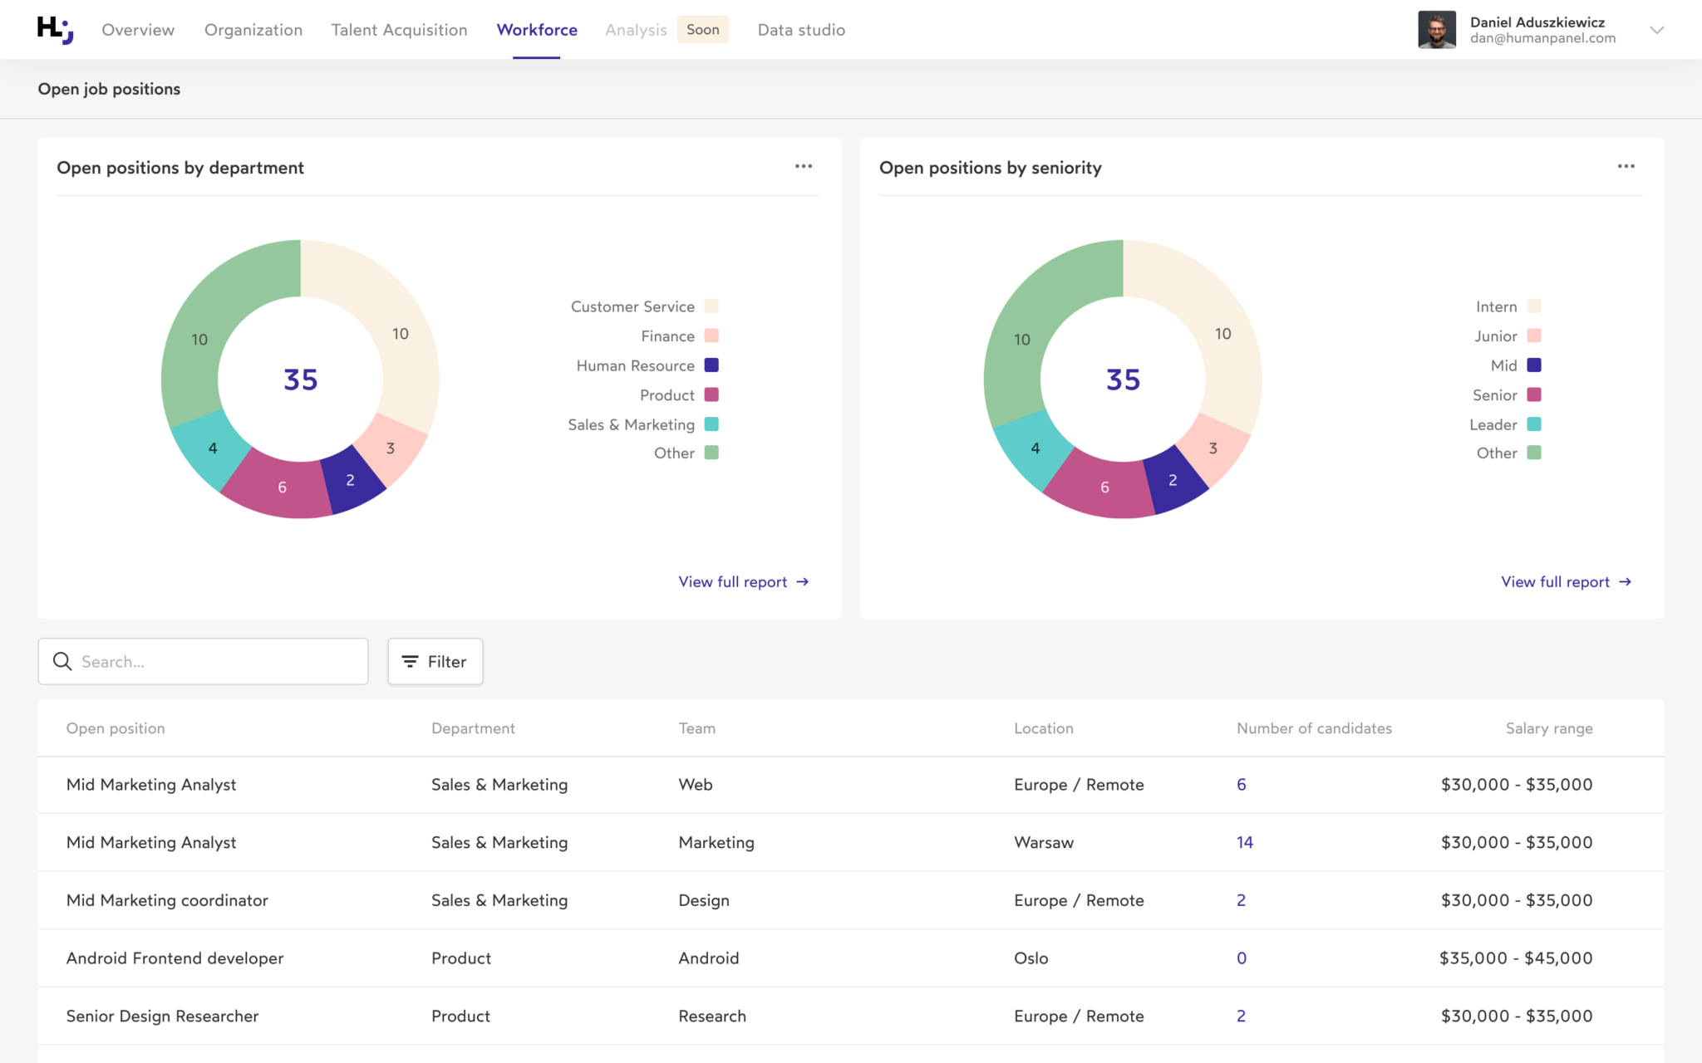Open full report for positions by department

click(x=731, y=581)
